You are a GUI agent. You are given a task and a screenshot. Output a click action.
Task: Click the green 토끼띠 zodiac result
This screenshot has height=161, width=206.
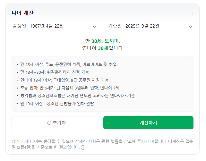pos(111,41)
